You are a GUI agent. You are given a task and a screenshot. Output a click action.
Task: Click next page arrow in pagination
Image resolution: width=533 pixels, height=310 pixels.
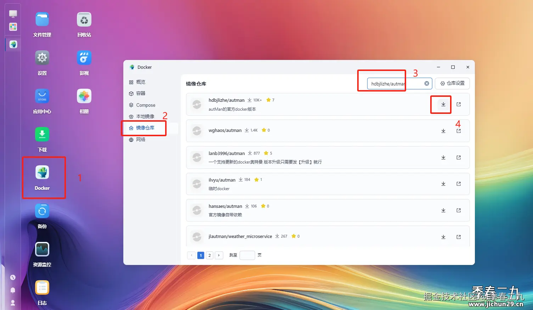[219, 255]
